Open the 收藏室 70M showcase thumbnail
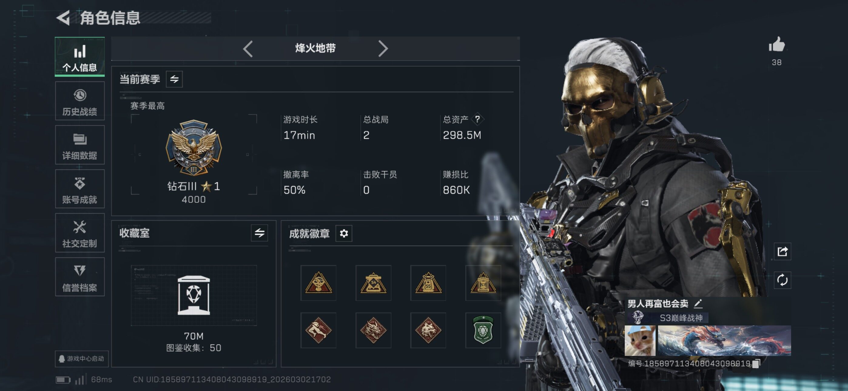 click(x=193, y=295)
